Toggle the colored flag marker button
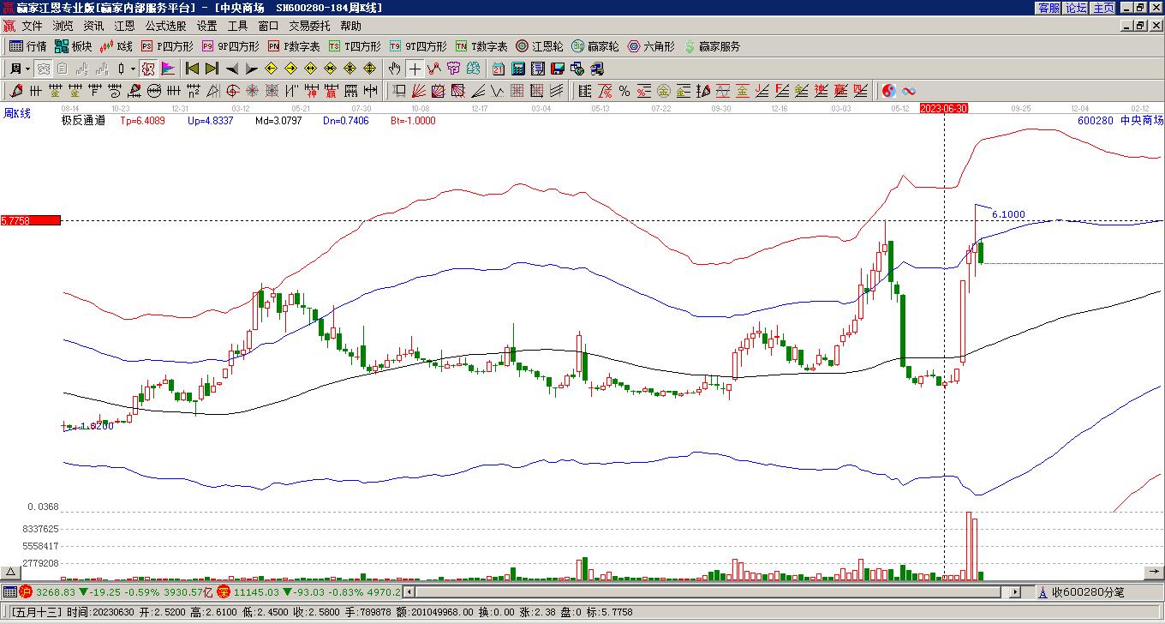 168,69
